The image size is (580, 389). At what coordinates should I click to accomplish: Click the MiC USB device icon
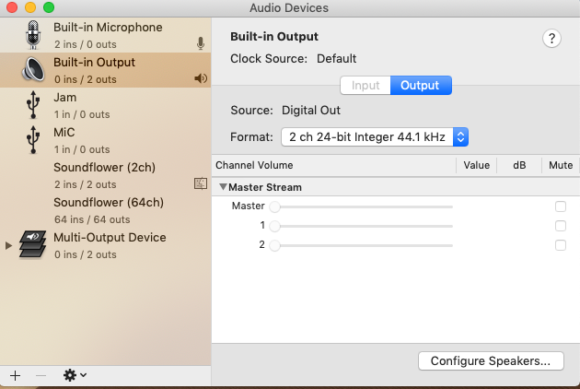coord(34,140)
